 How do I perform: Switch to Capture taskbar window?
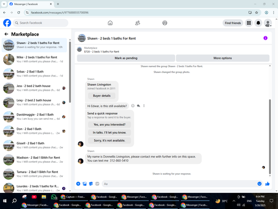pos(74,197)
